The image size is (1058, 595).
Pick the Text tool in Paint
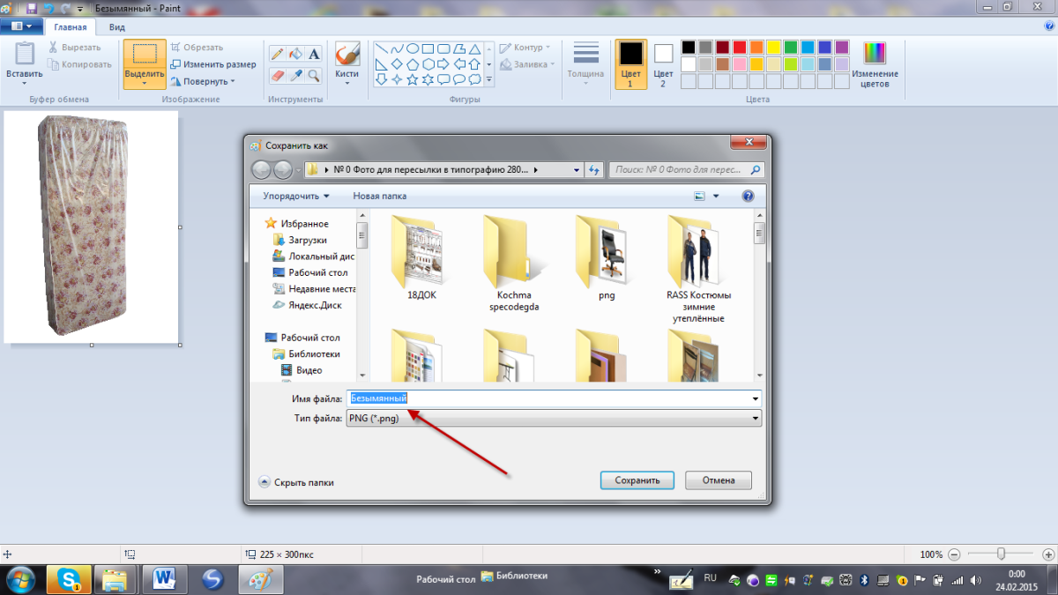click(x=314, y=55)
